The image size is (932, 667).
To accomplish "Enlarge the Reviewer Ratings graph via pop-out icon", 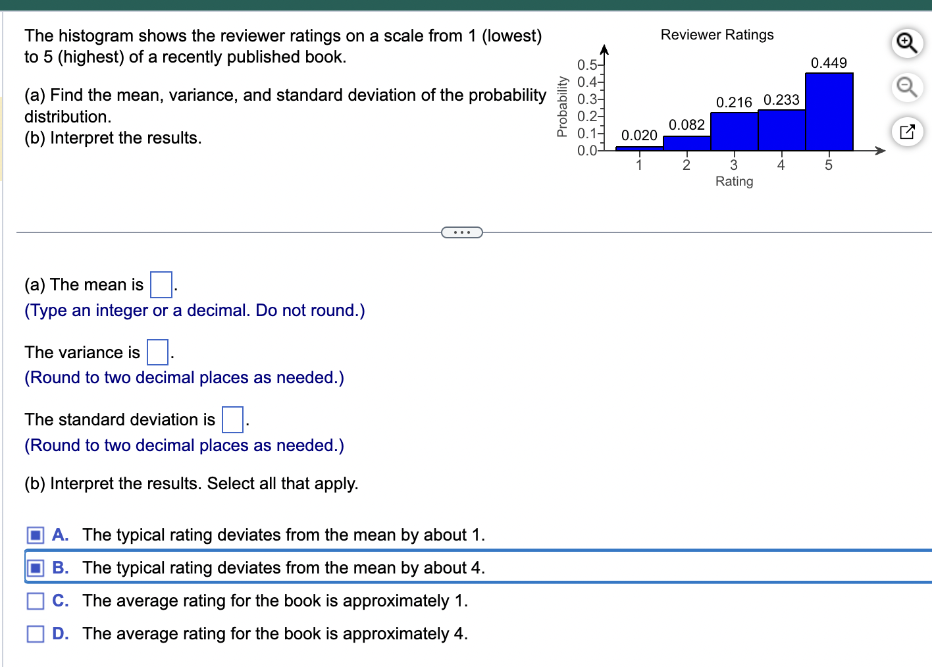I will pyautogui.click(x=908, y=131).
